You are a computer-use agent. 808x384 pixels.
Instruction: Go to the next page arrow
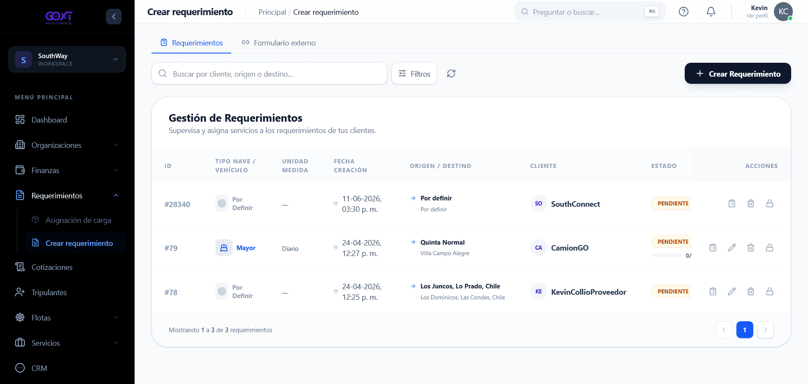(x=765, y=330)
